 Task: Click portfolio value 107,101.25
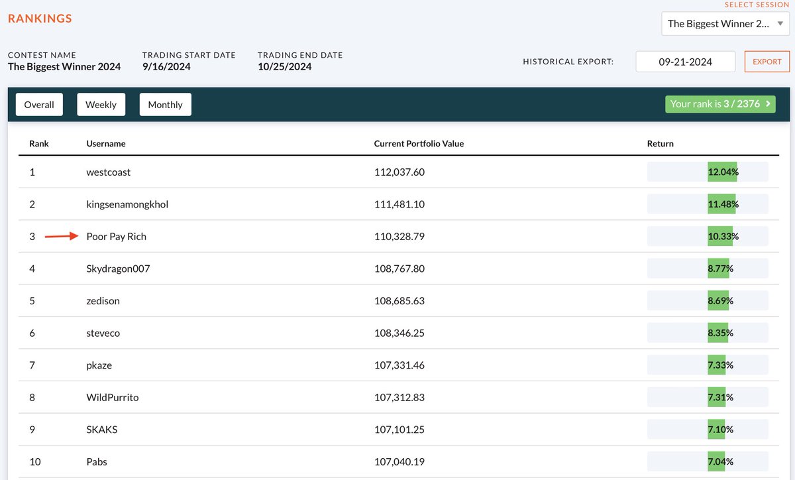399,429
